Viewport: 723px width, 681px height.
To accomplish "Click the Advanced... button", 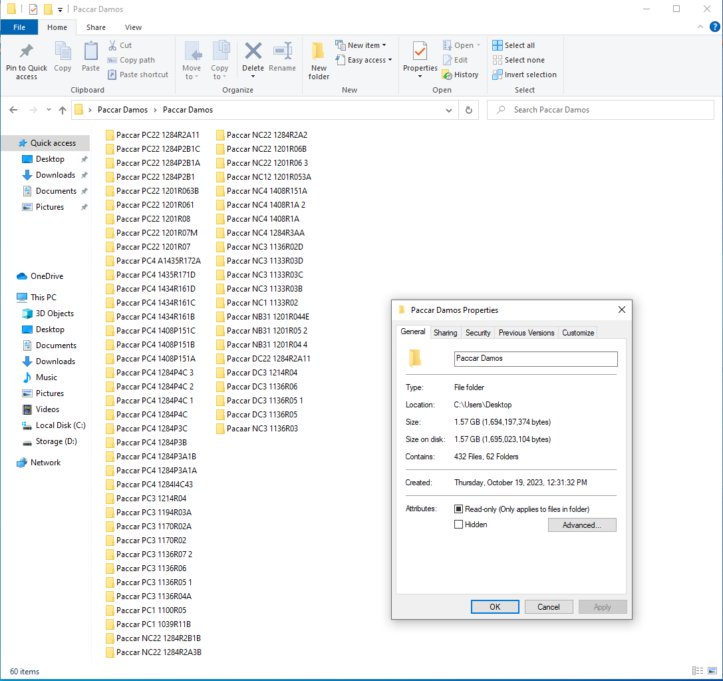I will pos(582,525).
